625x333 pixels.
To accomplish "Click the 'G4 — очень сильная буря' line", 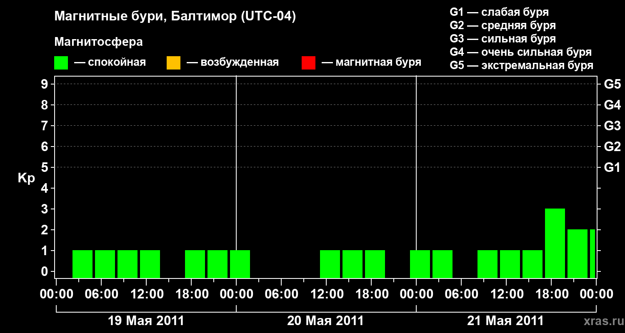I will 521,52.
